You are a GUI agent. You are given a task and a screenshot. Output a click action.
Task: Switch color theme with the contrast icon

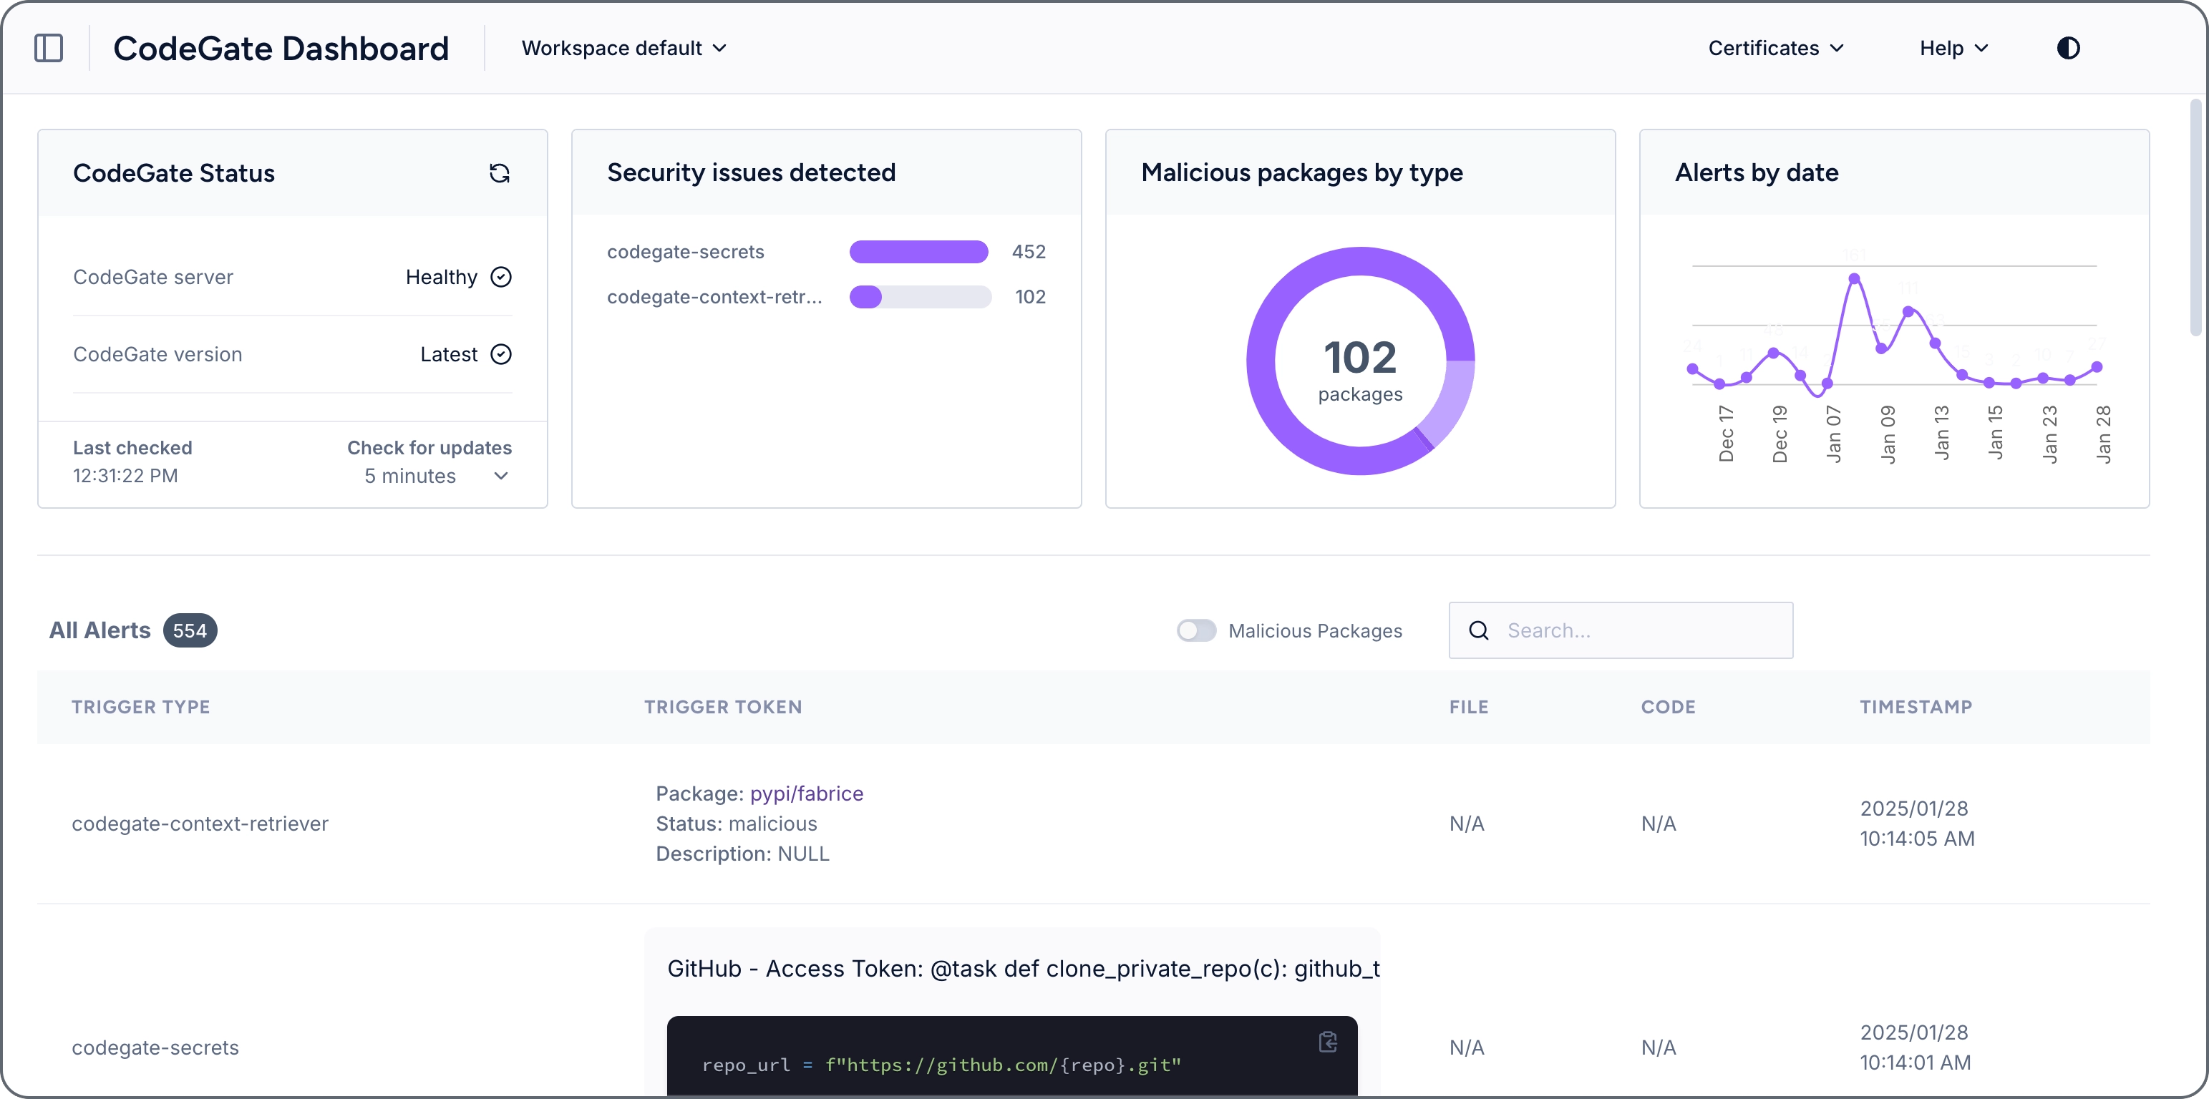pos(2069,47)
